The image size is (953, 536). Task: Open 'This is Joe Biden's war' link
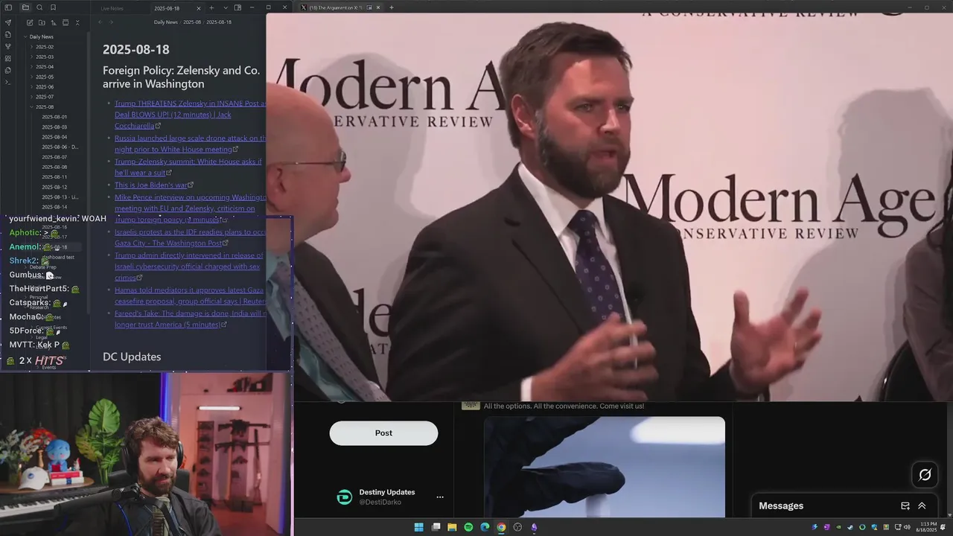tap(151, 185)
